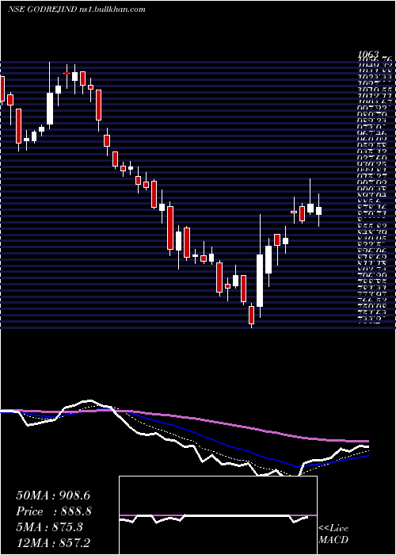Click the 5MA : 875.3 value
The height and width of the screenshot is (555, 396).
pyautogui.click(x=49, y=527)
